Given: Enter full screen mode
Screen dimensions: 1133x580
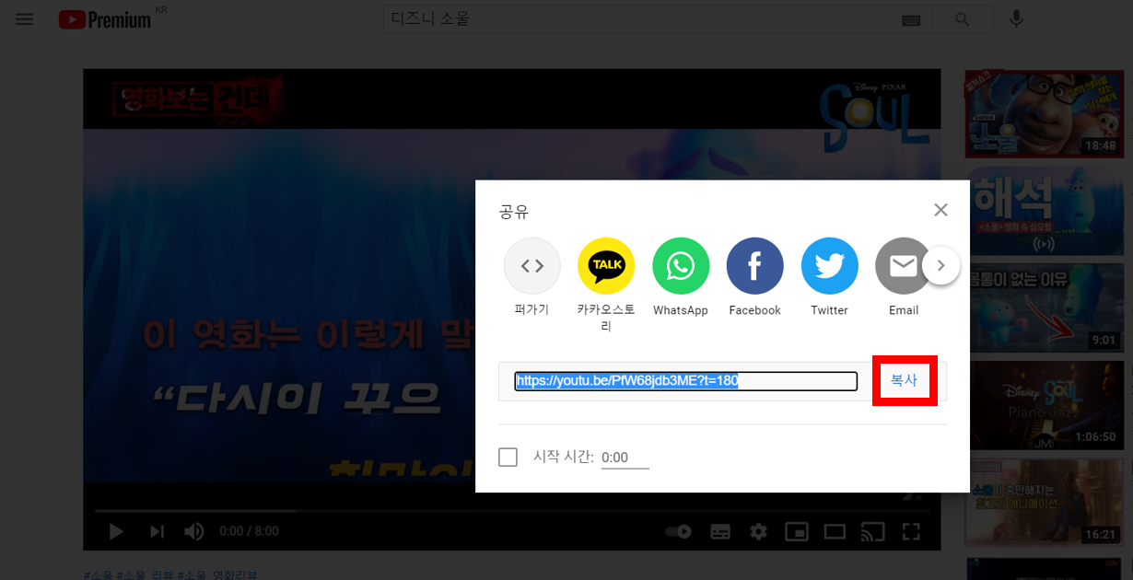Looking at the screenshot, I should click(911, 531).
